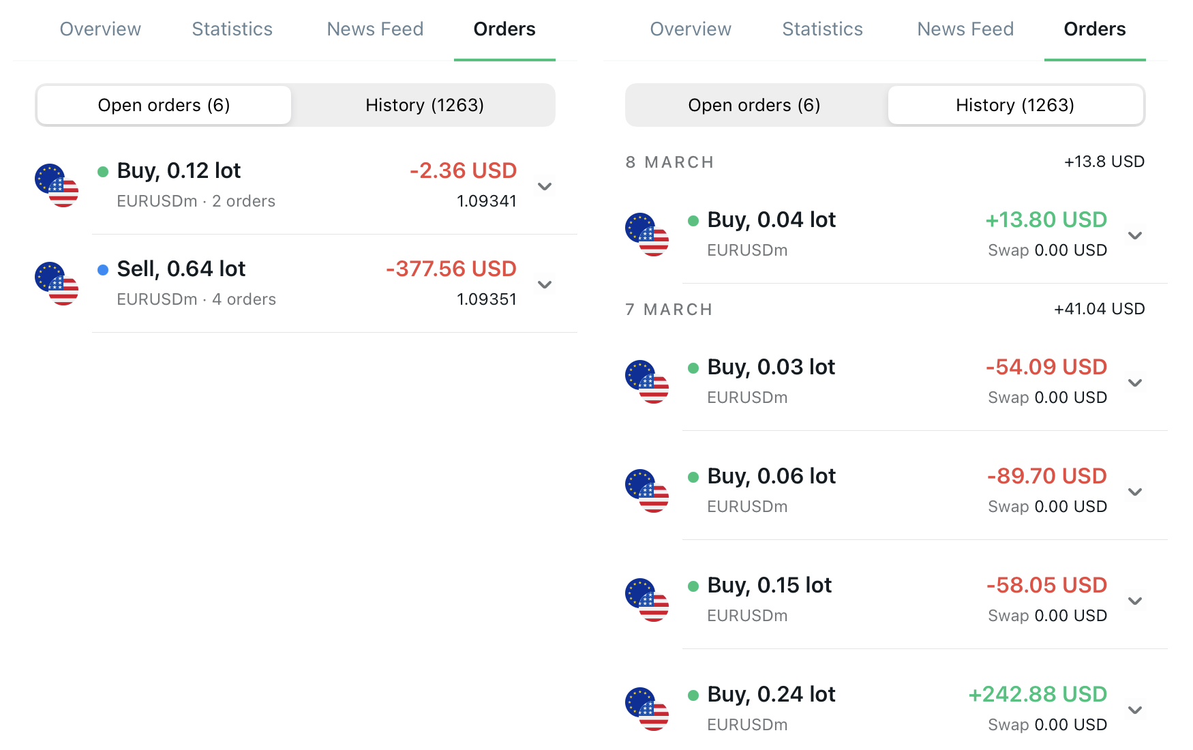The image size is (1193, 750).
Task: Select Open orders (6) segment in left panel
Action: coord(164,105)
